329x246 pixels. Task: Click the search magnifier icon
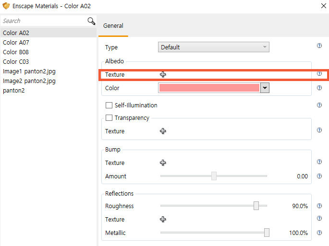click(x=91, y=21)
